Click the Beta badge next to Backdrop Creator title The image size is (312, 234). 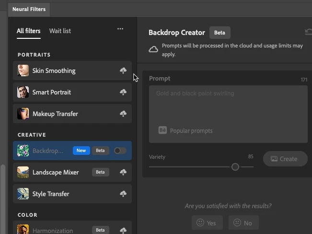point(220,33)
